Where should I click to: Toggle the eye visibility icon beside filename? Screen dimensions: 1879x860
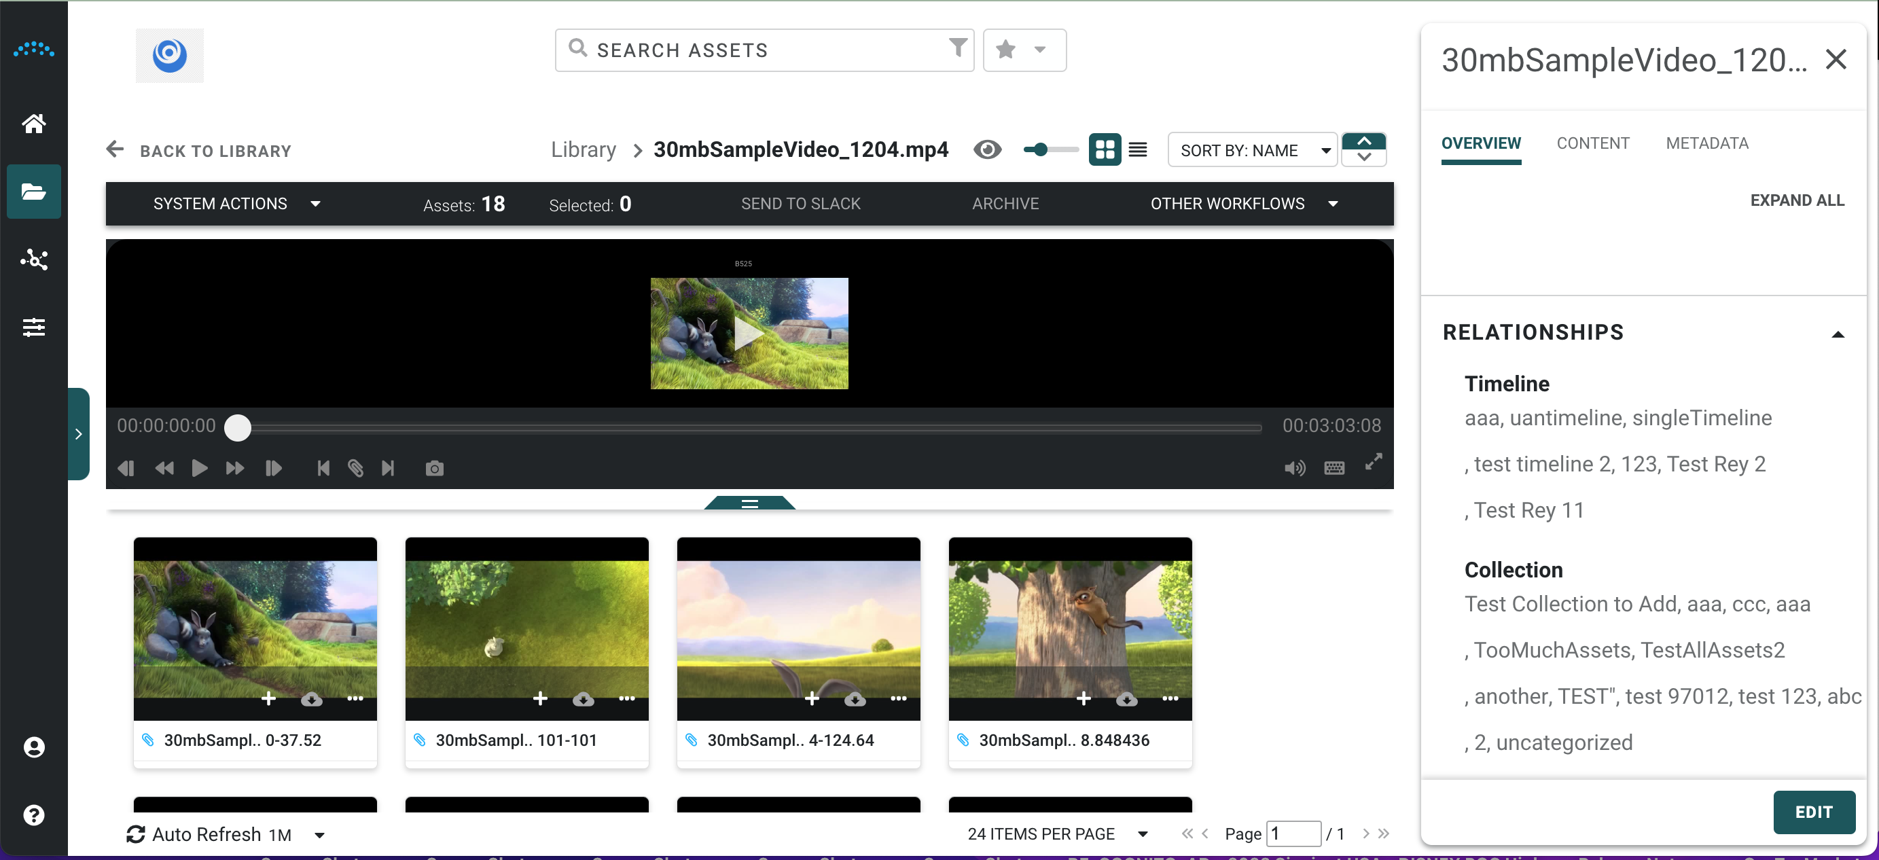[x=987, y=149]
